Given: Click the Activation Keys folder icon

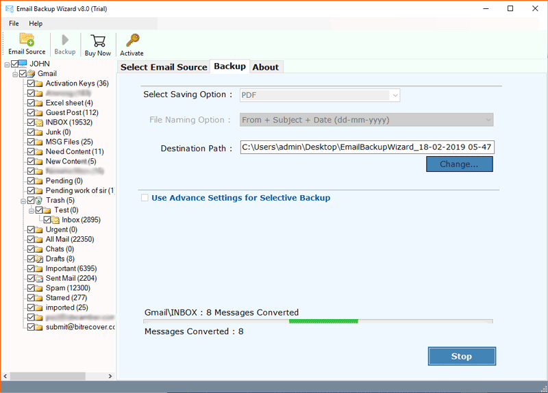Looking at the screenshot, I should (x=39, y=84).
